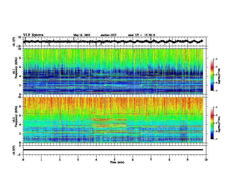
Task: Click the start UT 15:30:0 label
Action: [x=141, y=35]
